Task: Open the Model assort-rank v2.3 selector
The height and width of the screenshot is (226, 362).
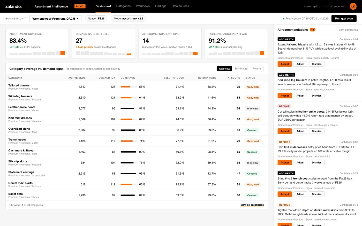Action: 129,19
